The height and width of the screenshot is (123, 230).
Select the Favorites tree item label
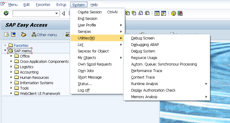21,45
